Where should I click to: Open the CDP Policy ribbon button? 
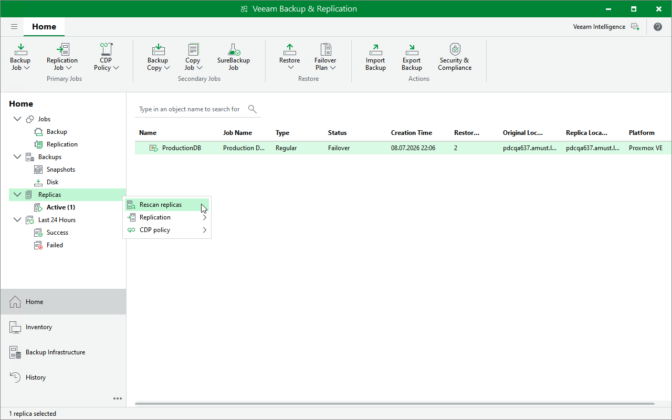(106, 57)
